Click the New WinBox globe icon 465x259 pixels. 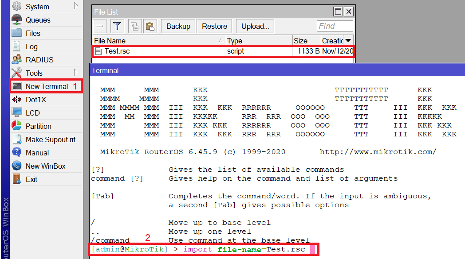tap(16, 166)
